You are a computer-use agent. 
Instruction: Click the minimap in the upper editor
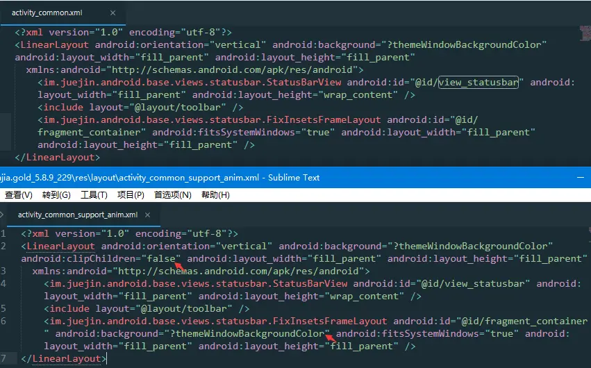tap(585, 33)
